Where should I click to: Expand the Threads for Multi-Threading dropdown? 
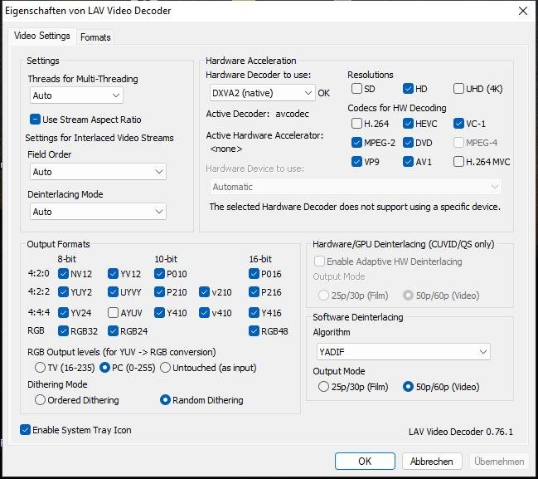tap(99, 95)
